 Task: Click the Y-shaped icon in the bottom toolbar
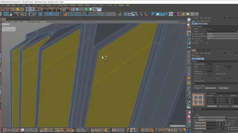tap(143, 130)
